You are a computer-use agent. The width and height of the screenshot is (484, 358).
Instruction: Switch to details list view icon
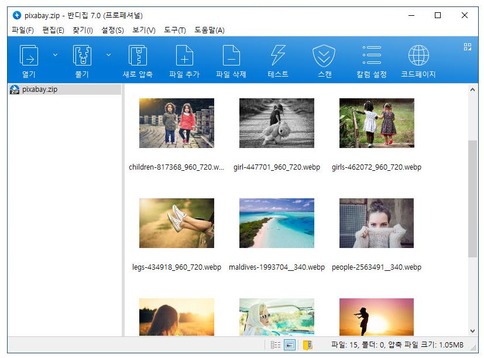(x=276, y=345)
